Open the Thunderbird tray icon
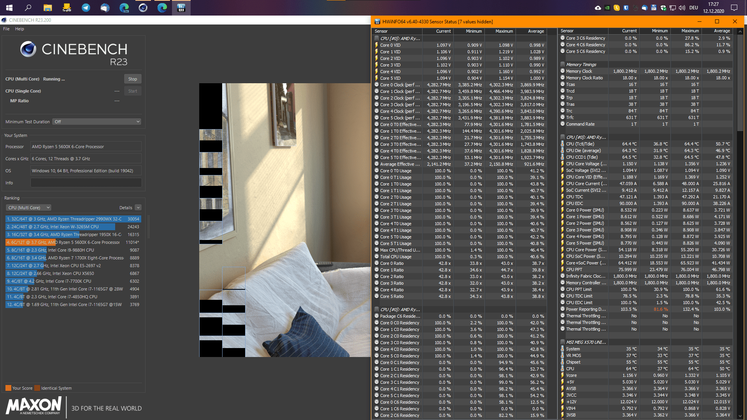Viewport: 747px width, 420px height. (x=645, y=8)
